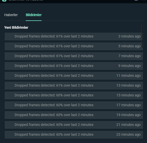147x143 pixels.
Task: Select the Bildirimler tab
Action: (x=34, y=15)
